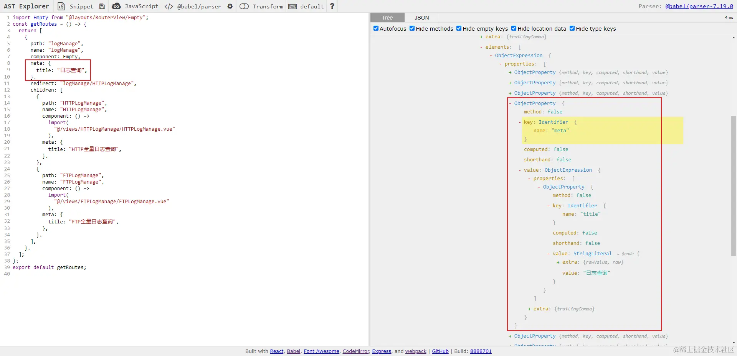Open the @babel/parser-7.19.0 version link

coord(699,6)
